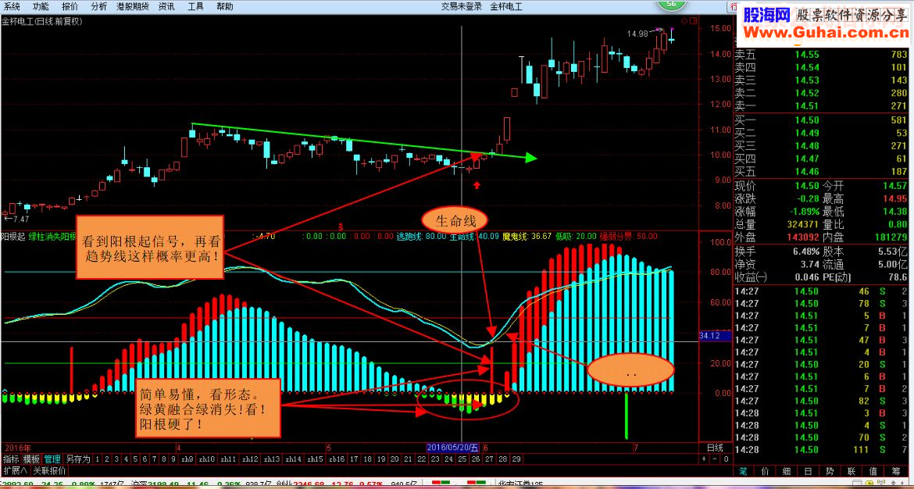The height and width of the screenshot is (489, 914).
Task: Expand the 扩展 panel
Action: (15, 470)
